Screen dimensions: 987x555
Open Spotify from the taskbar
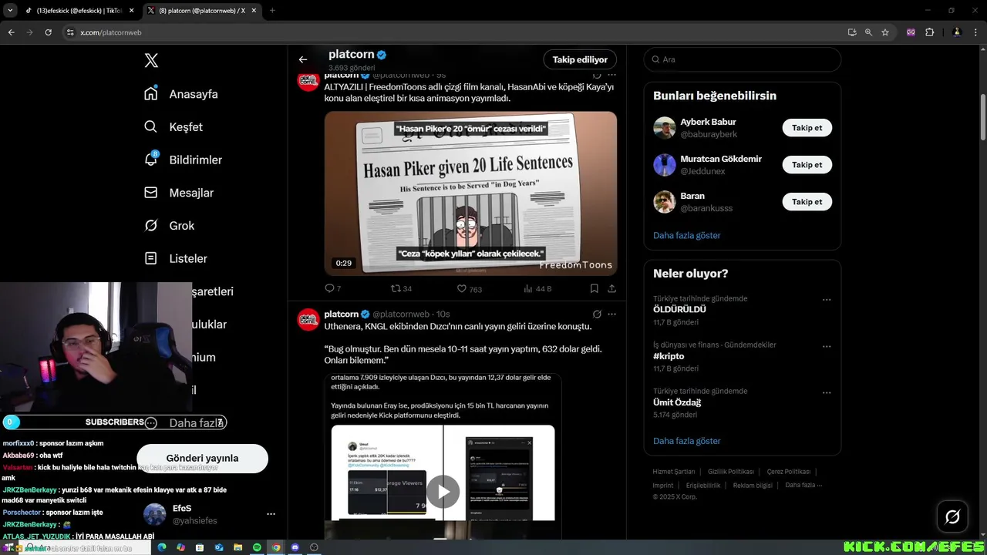(x=257, y=547)
